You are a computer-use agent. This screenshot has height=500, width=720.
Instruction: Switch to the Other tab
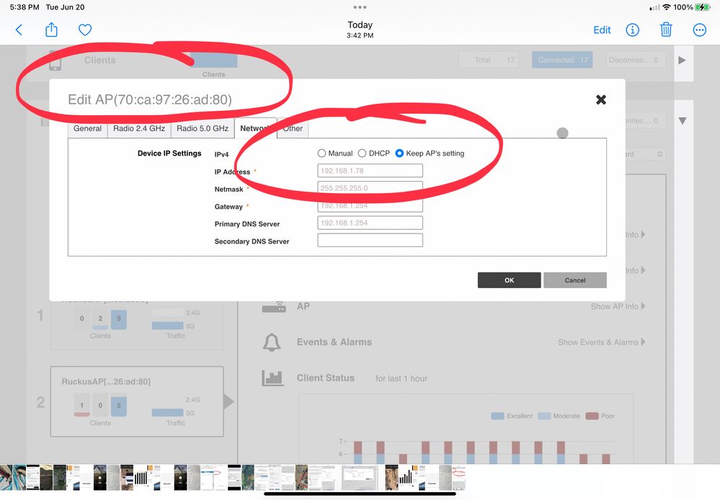[293, 128]
